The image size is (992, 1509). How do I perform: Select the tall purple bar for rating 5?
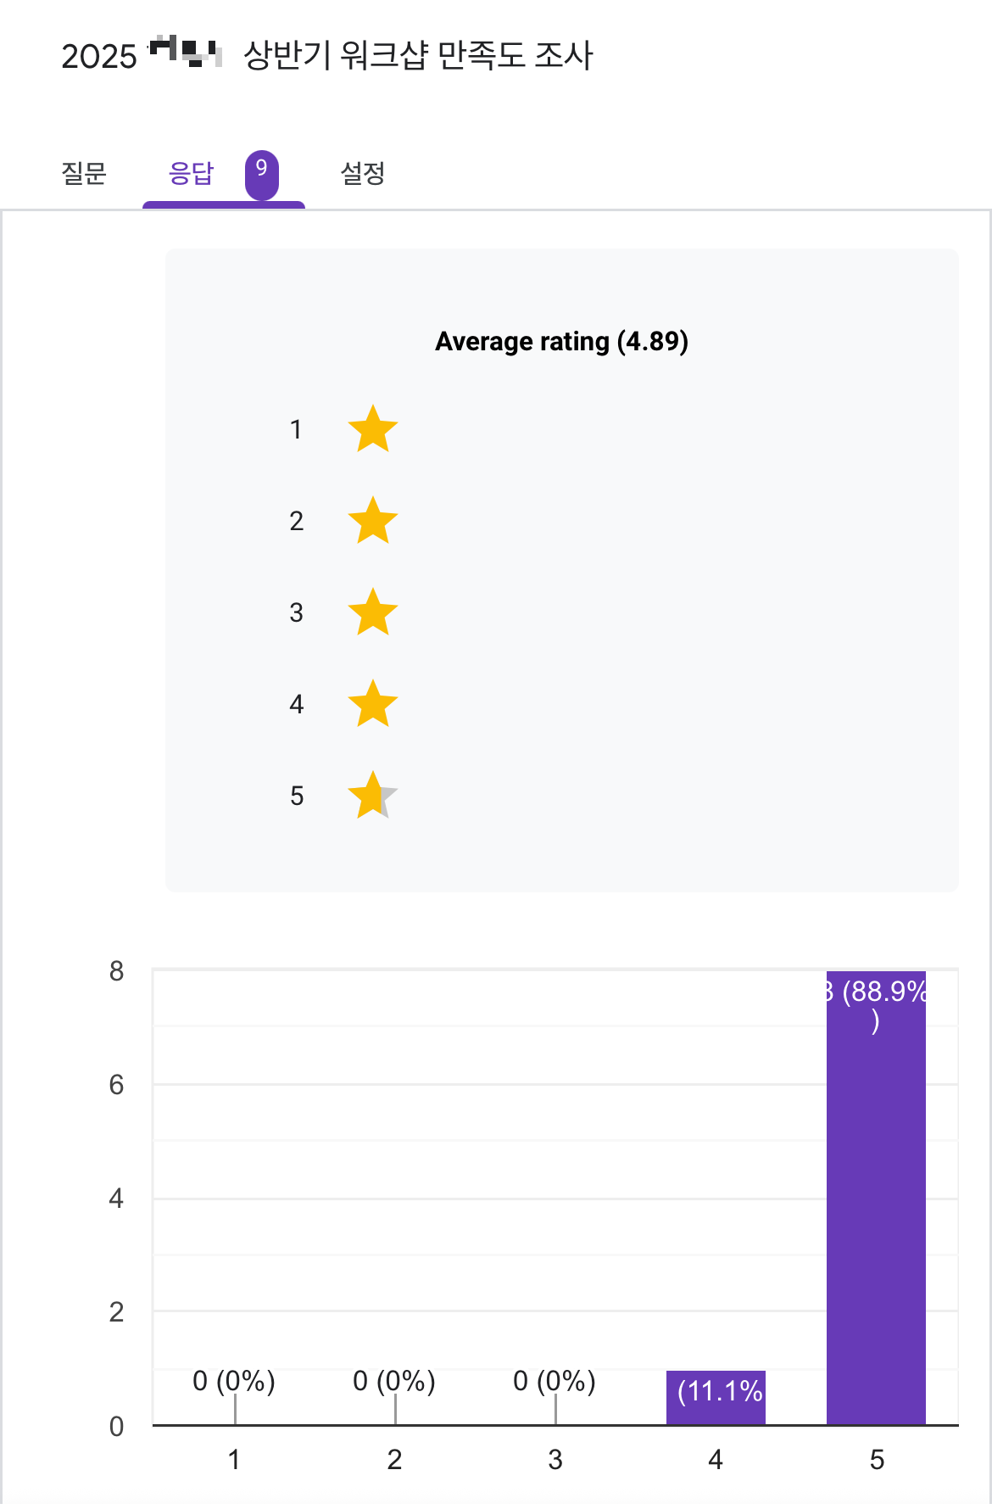[876, 1198]
